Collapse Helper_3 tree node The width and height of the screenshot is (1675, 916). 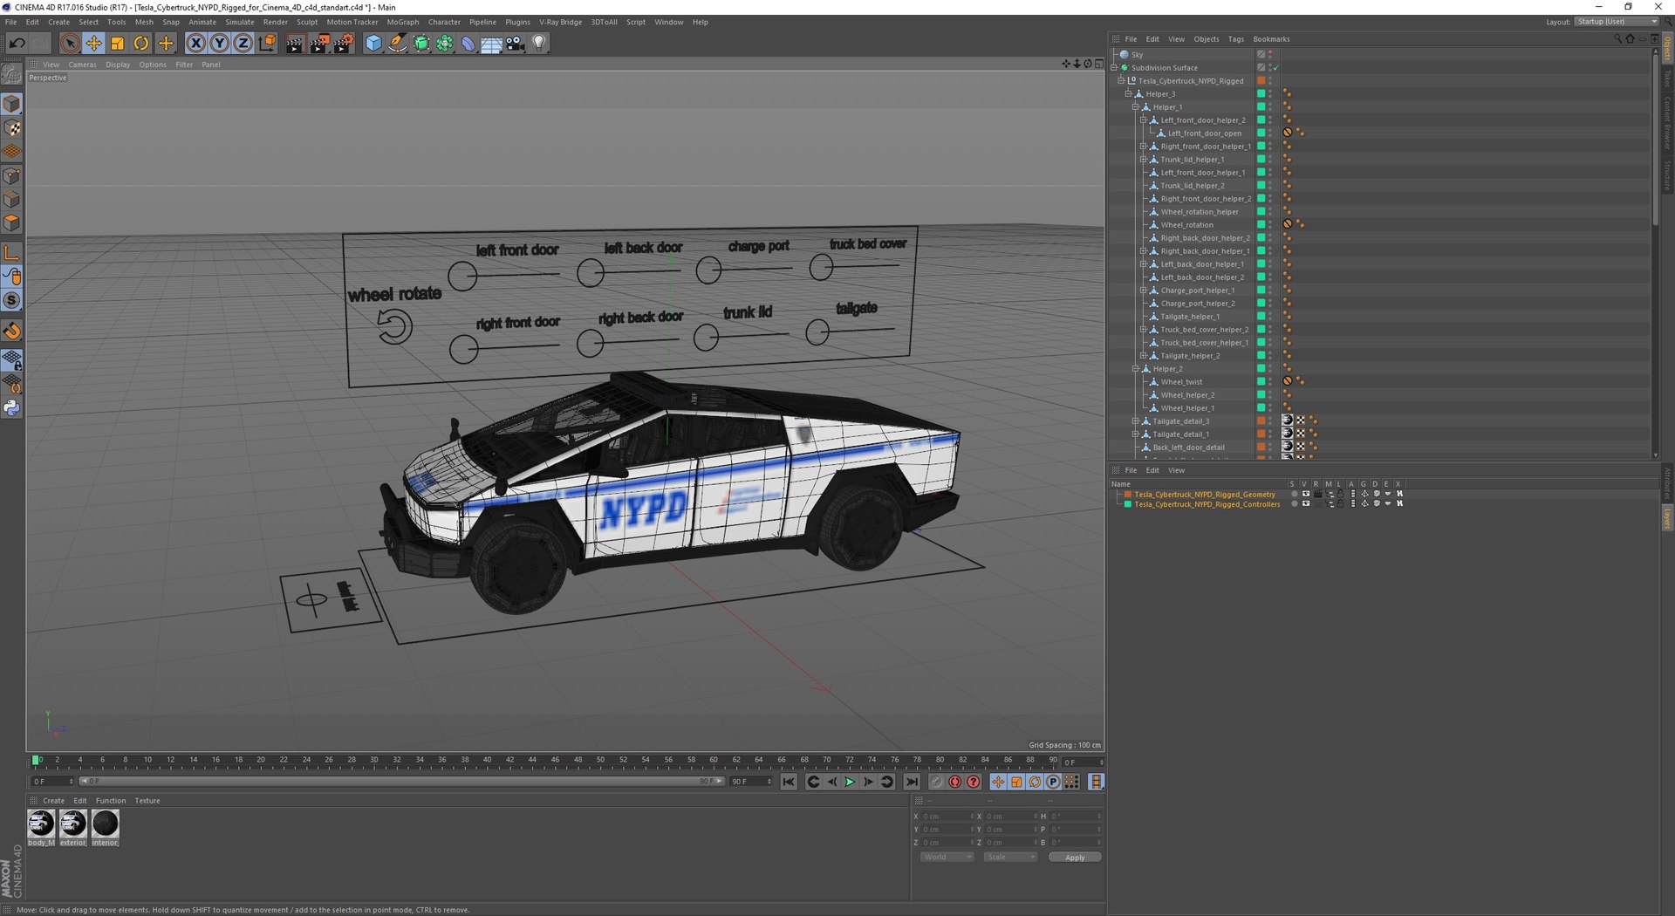click(x=1128, y=93)
